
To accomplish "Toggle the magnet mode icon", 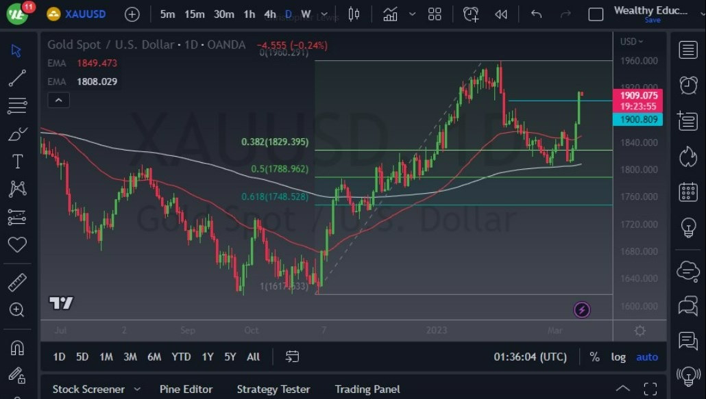I will click(x=17, y=348).
